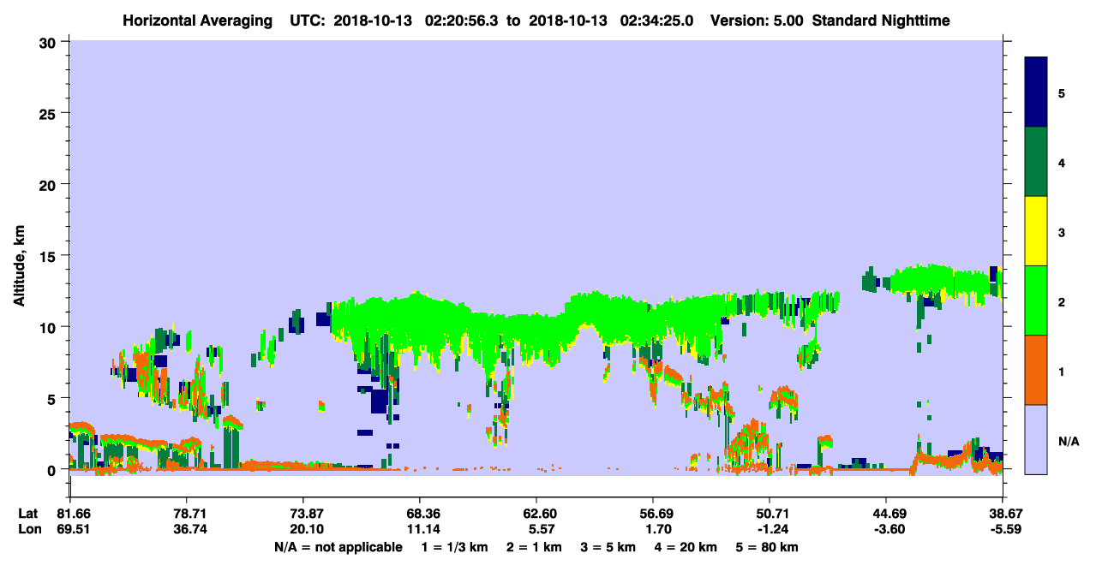Viewport: 1114px width, 571px height.
Task: Click the bright green colorbar segment labeled 2
Action: [1036, 300]
